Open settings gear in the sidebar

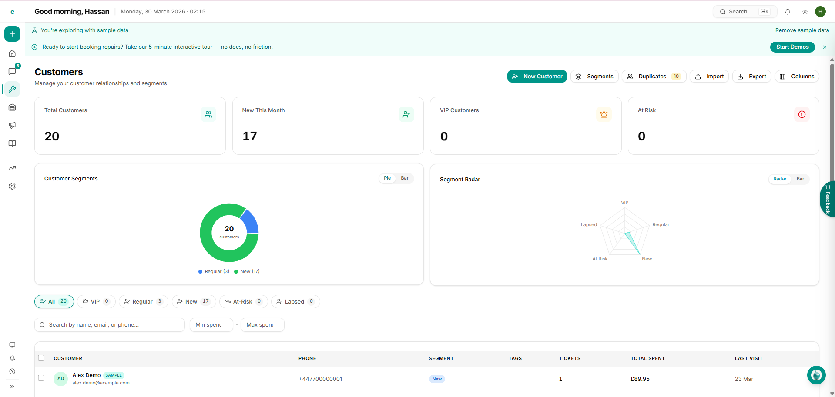tap(12, 186)
